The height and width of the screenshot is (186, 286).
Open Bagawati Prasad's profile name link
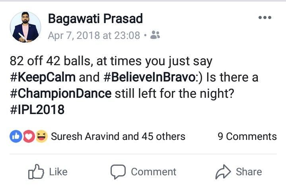pyautogui.click(x=95, y=18)
